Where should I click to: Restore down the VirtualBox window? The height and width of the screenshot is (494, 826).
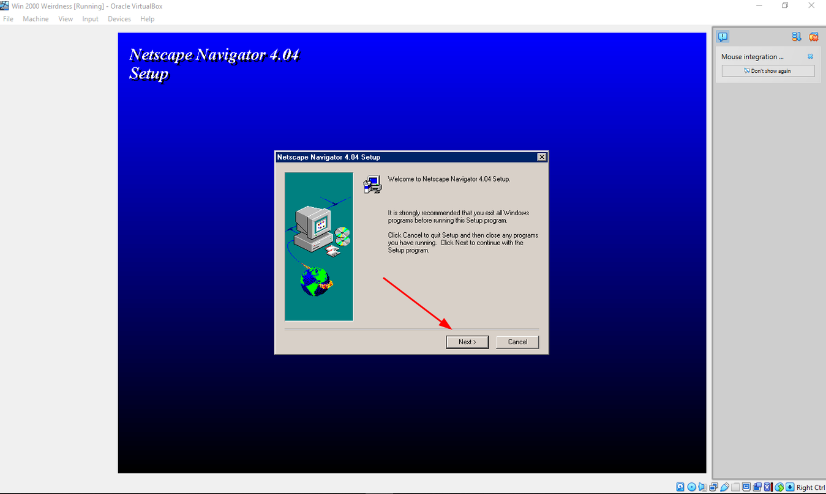click(x=785, y=6)
